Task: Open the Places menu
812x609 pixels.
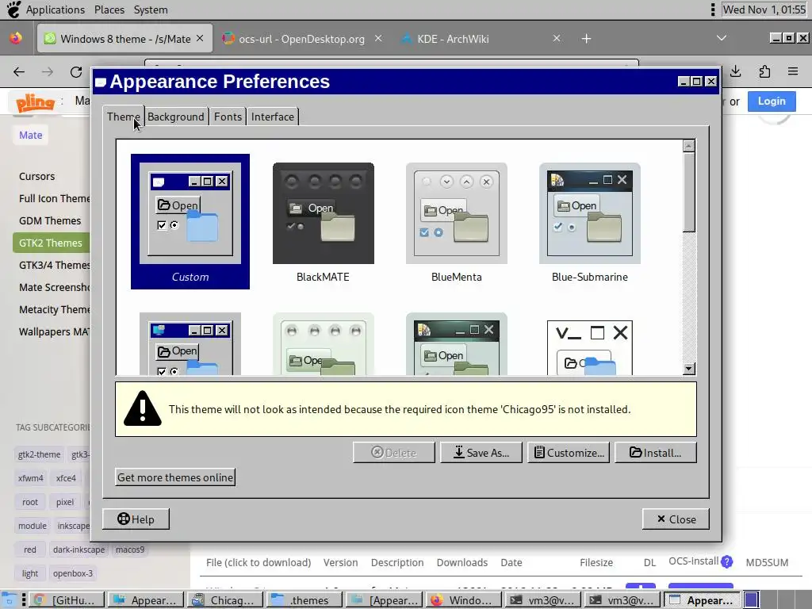Action: [x=109, y=10]
